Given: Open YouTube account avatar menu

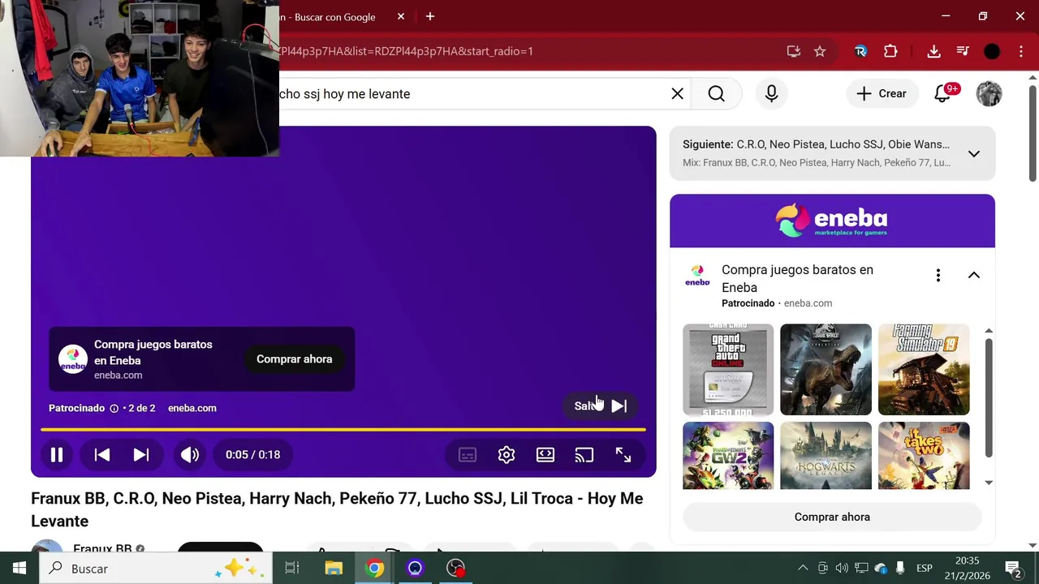Looking at the screenshot, I should [x=989, y=94].
